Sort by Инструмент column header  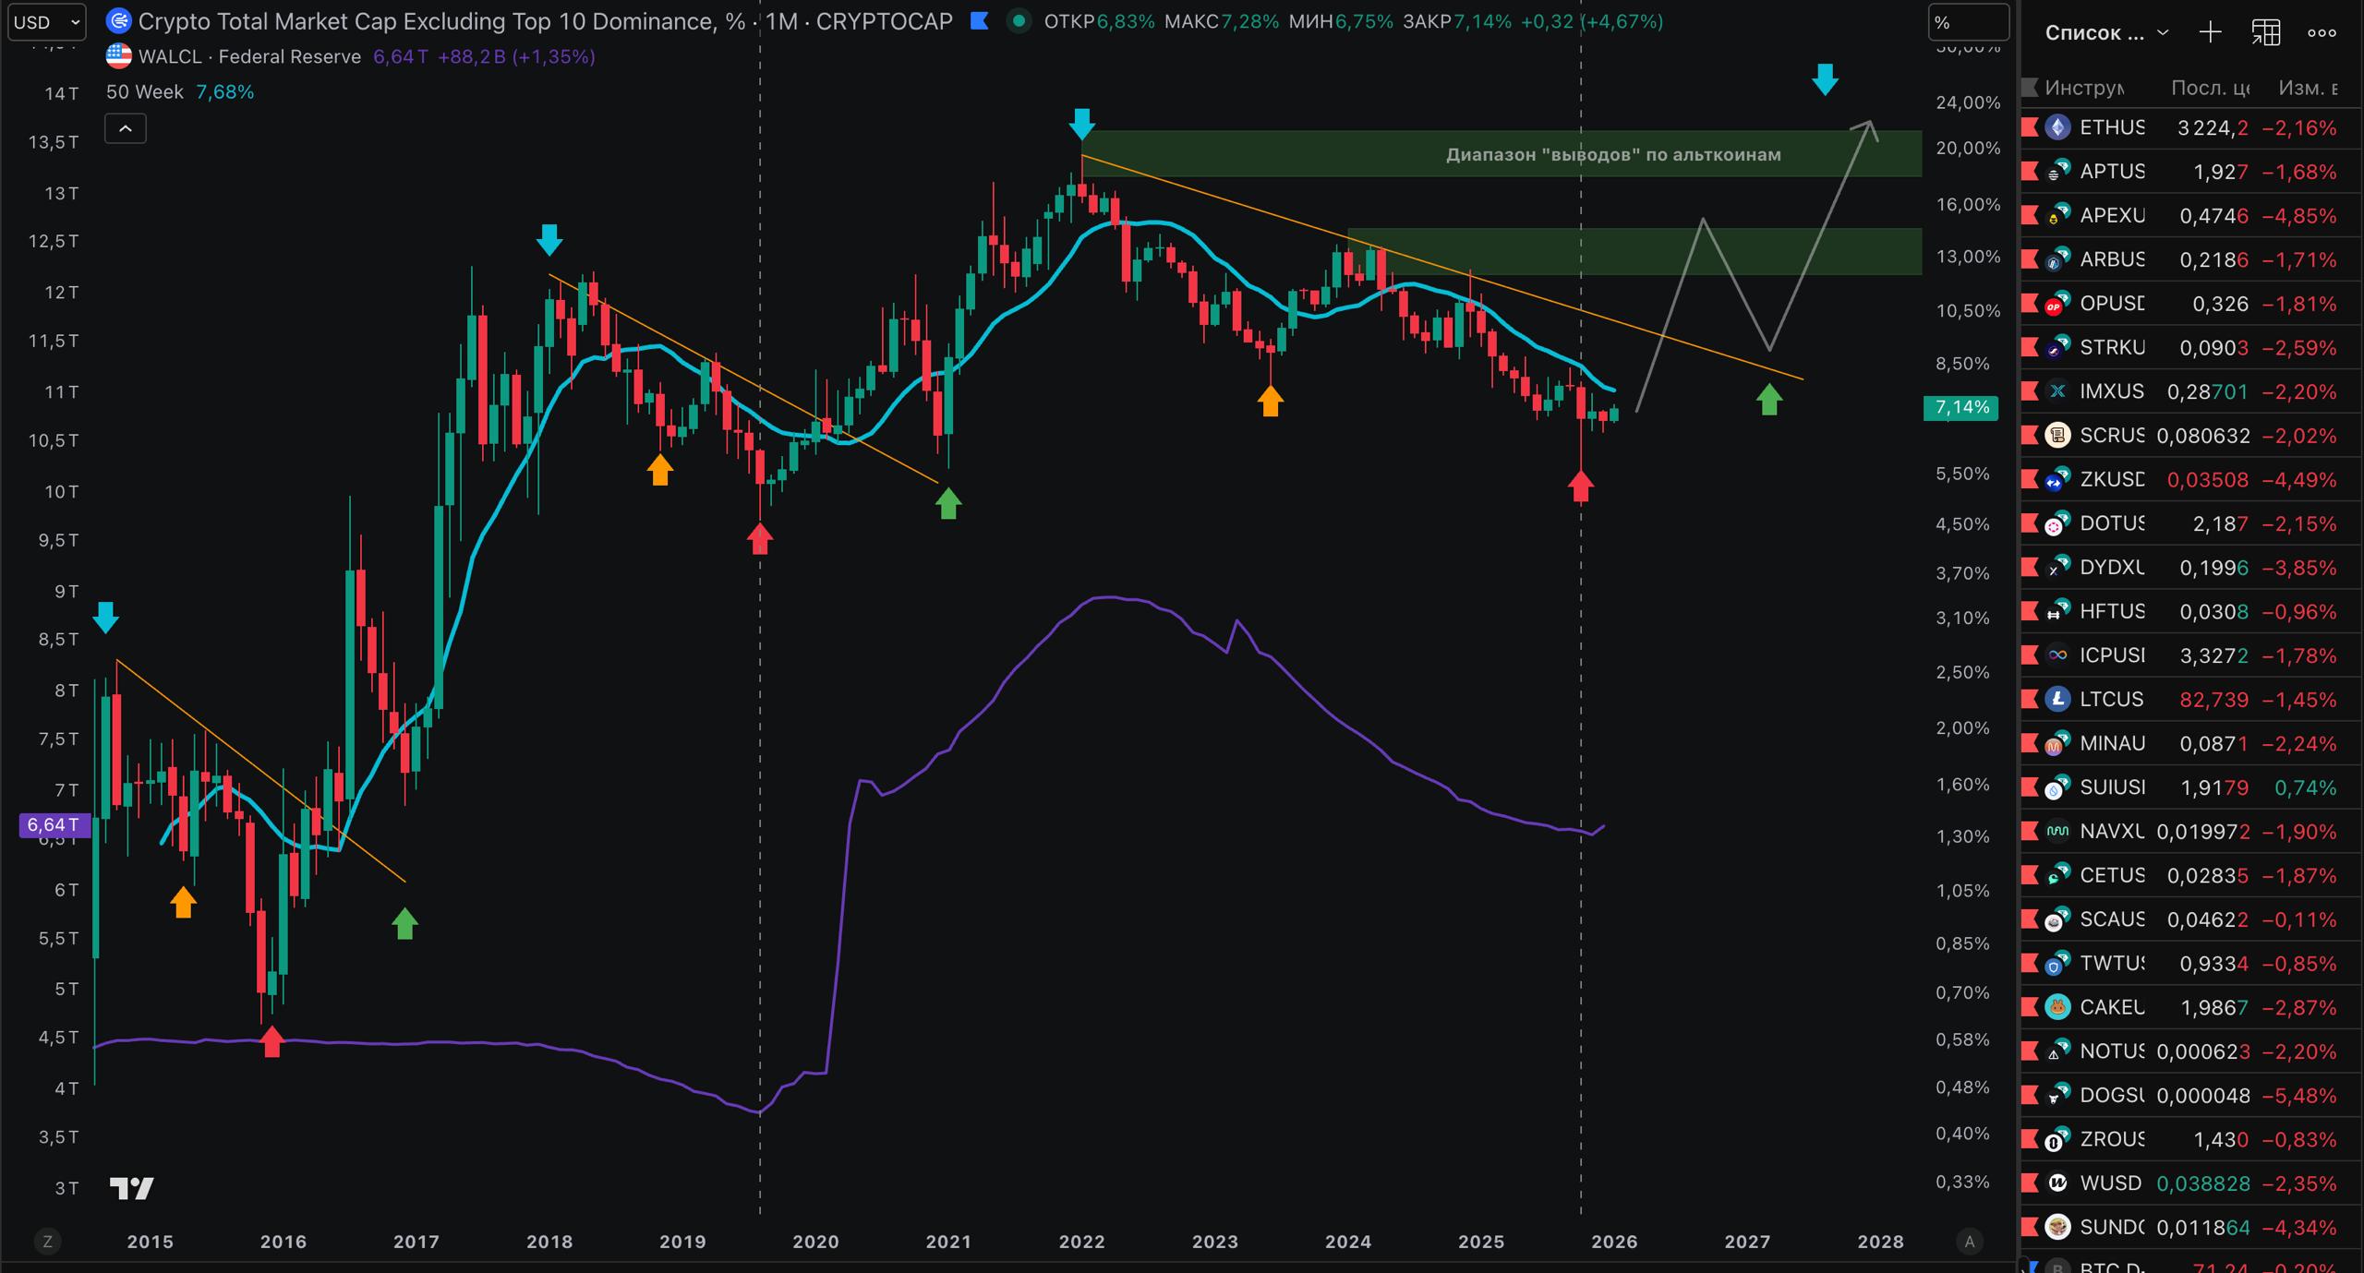(x=2083, y=88)
